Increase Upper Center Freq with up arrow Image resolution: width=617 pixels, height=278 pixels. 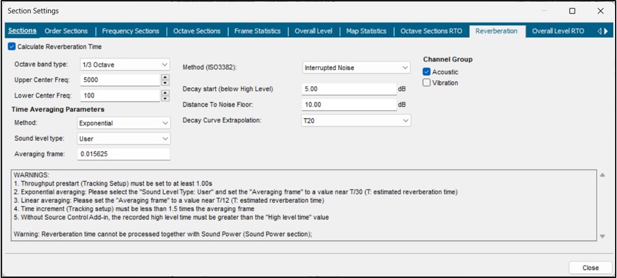(x=165, y=77)
